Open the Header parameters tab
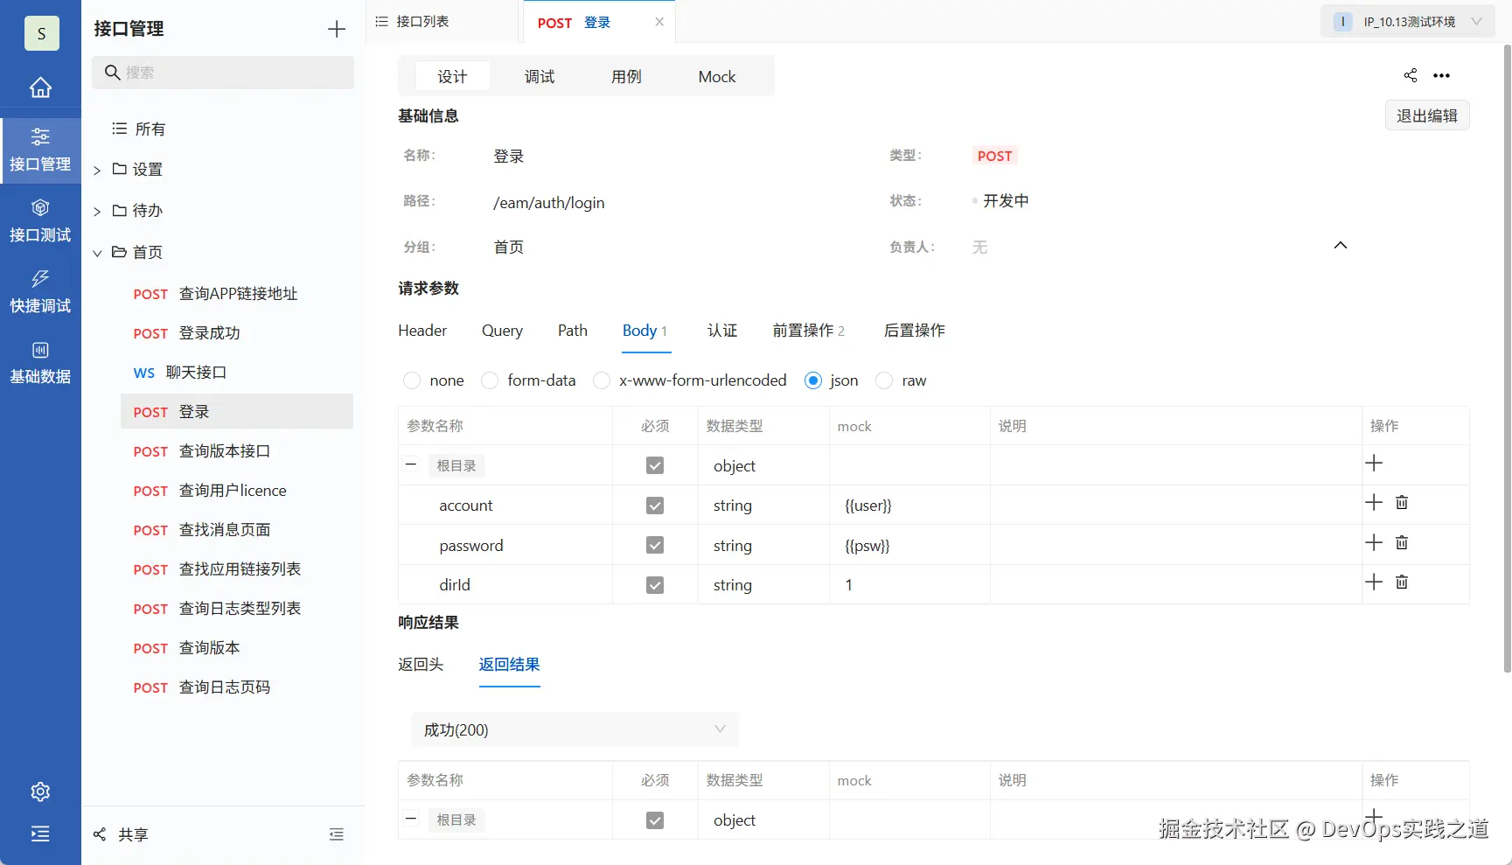 coord(422,331)
